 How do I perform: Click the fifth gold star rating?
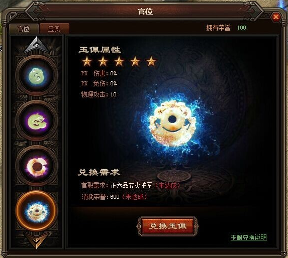151,61
